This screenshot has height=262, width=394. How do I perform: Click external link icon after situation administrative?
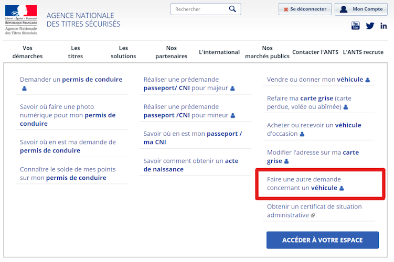[x=313, y=215]
